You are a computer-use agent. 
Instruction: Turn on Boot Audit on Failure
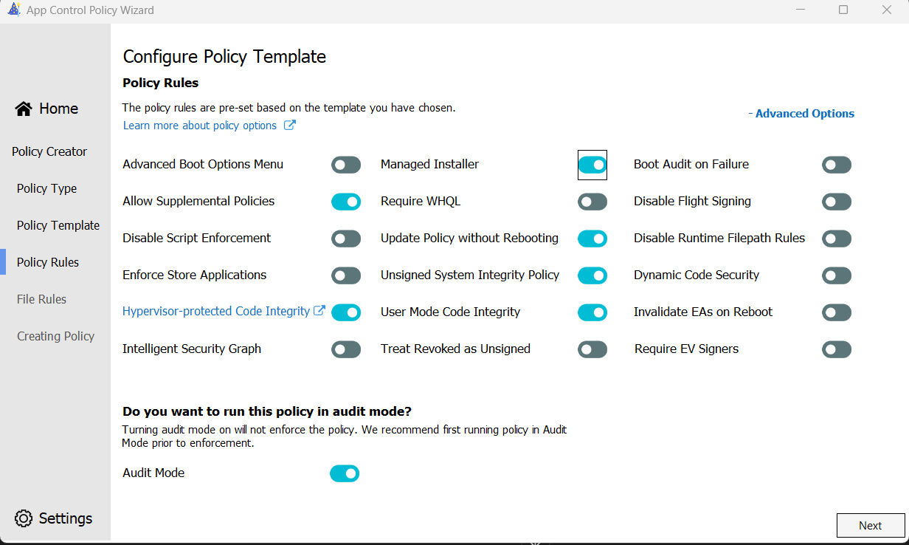click(x=837, y=165)
